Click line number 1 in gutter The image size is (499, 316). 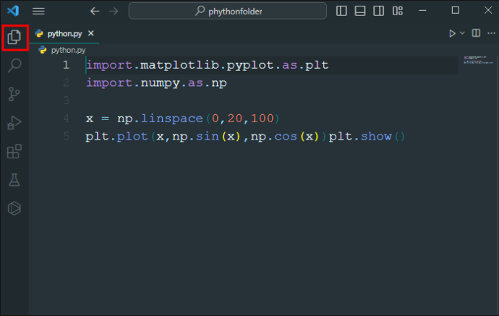click(x=67, y=65)
